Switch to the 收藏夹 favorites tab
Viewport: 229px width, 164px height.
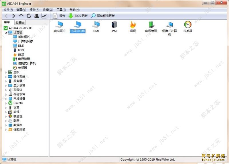tap(20, 23)
